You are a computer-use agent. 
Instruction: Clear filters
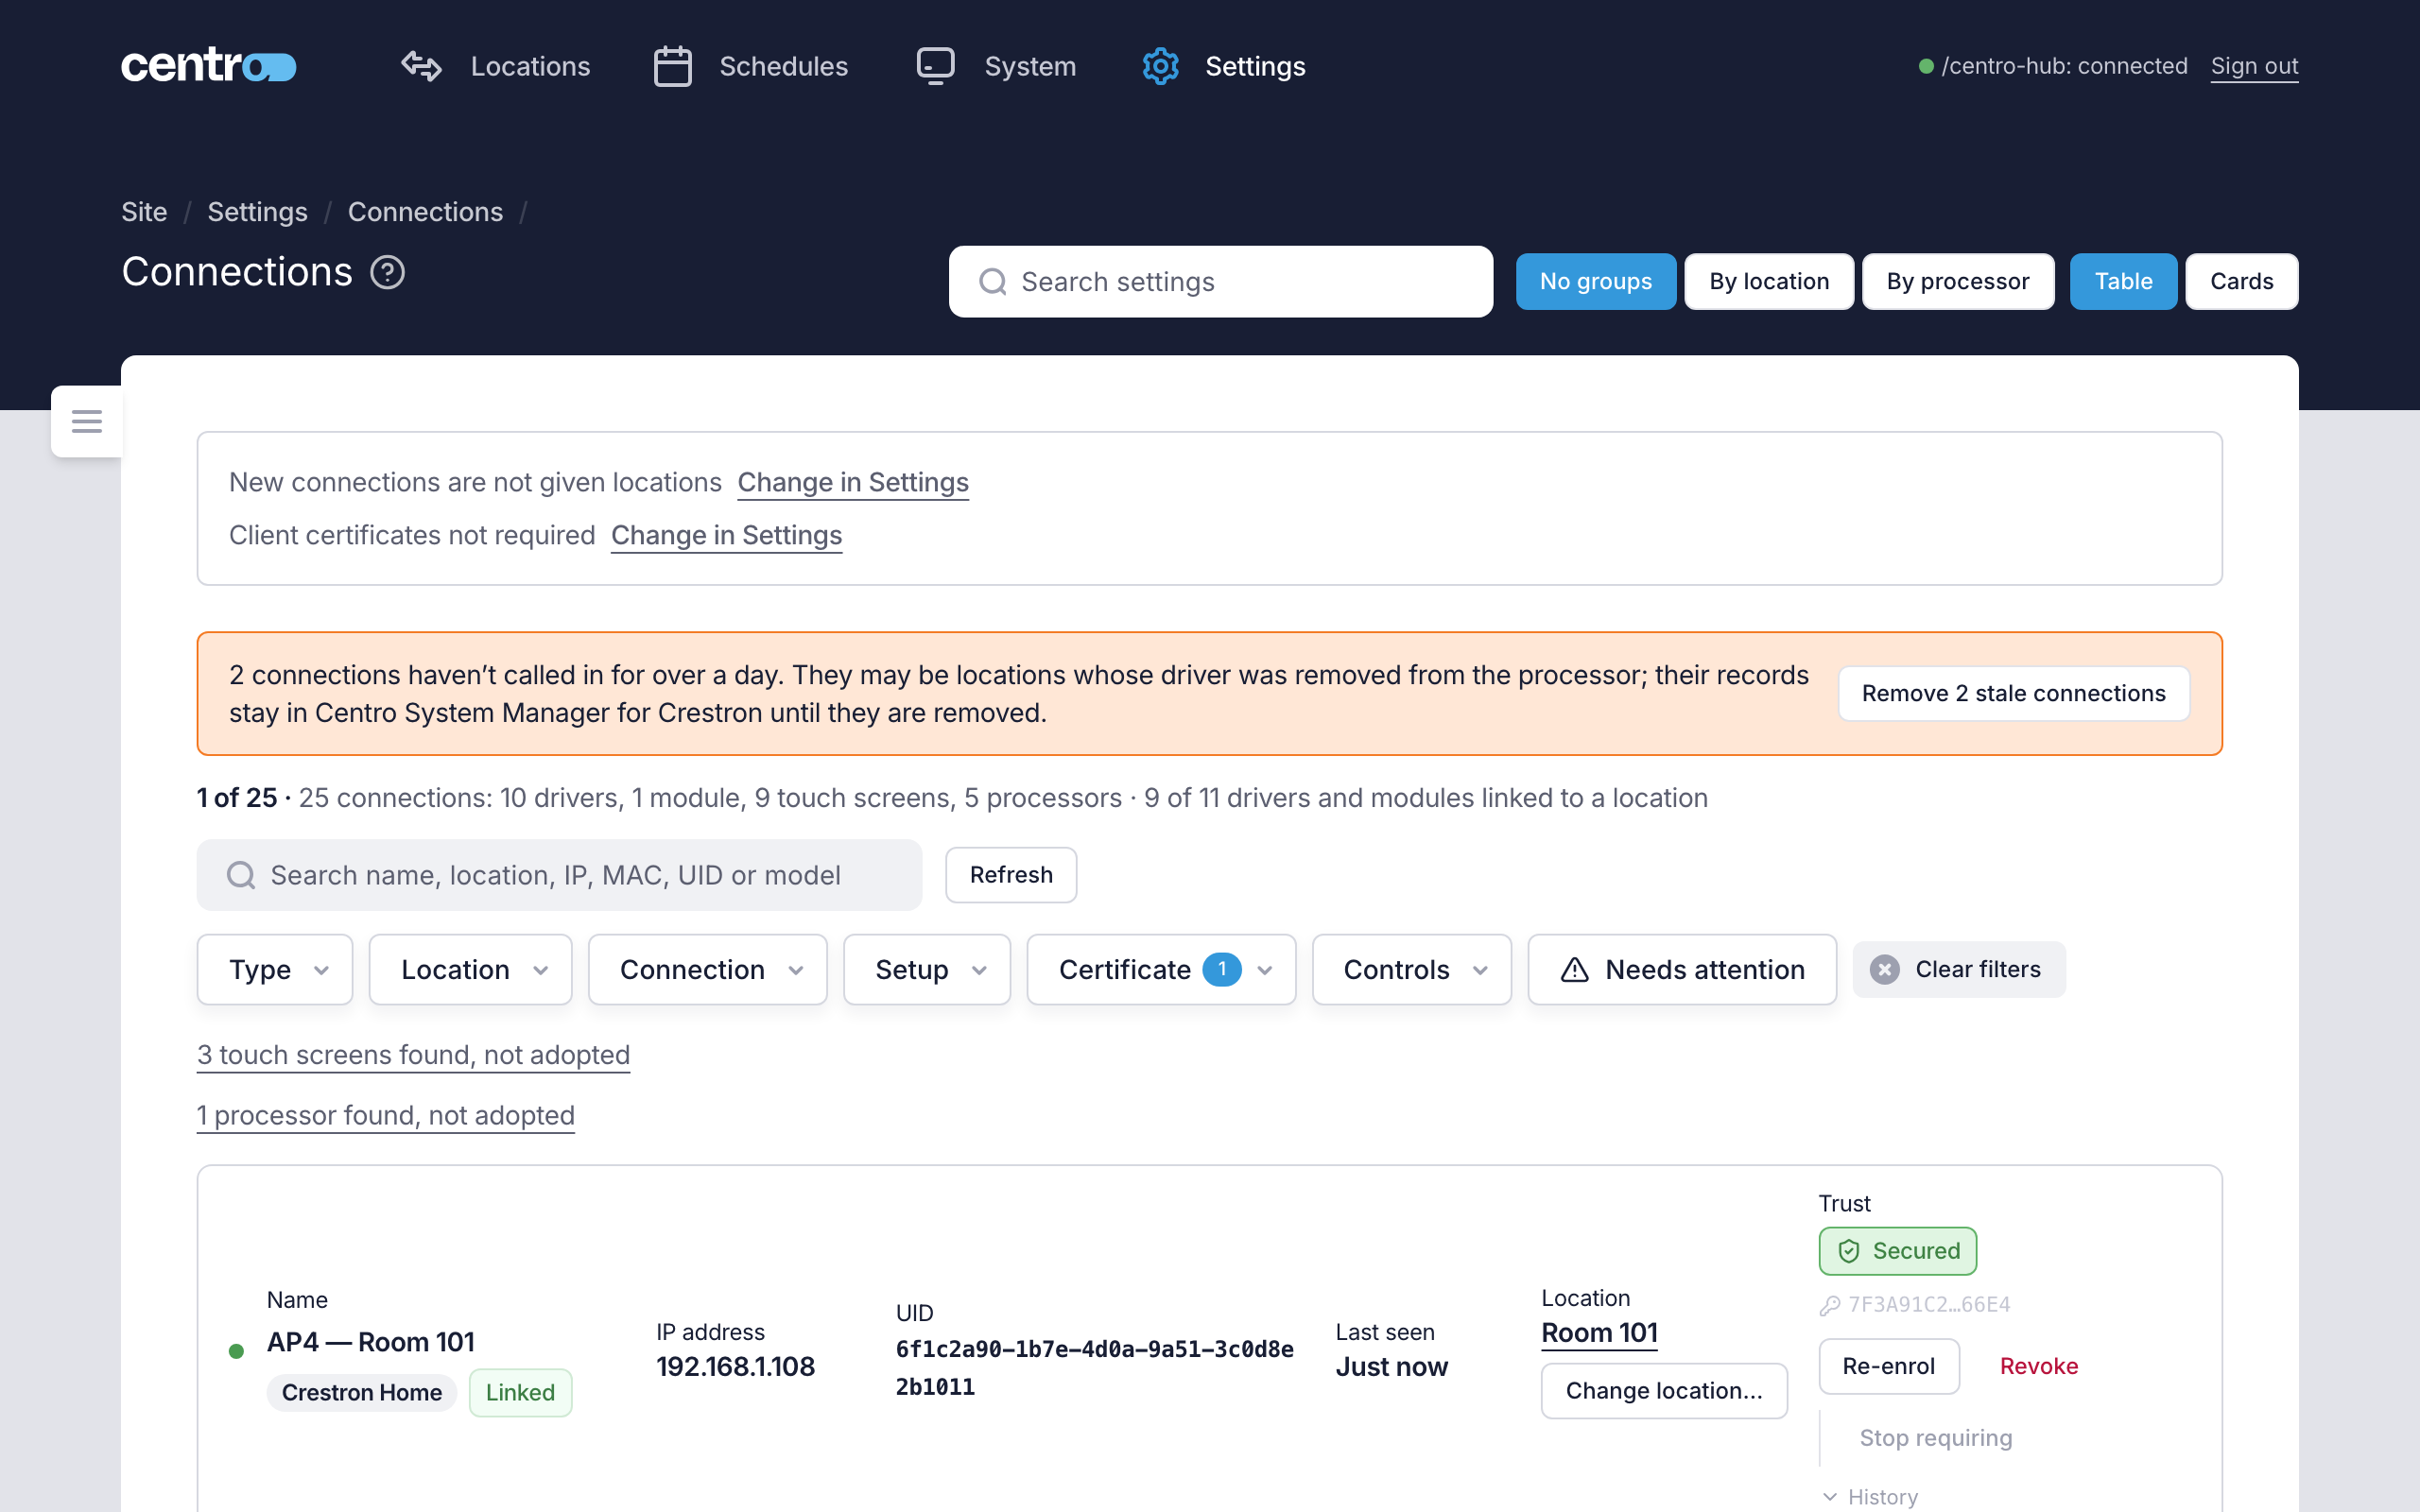pos(1959,969)
